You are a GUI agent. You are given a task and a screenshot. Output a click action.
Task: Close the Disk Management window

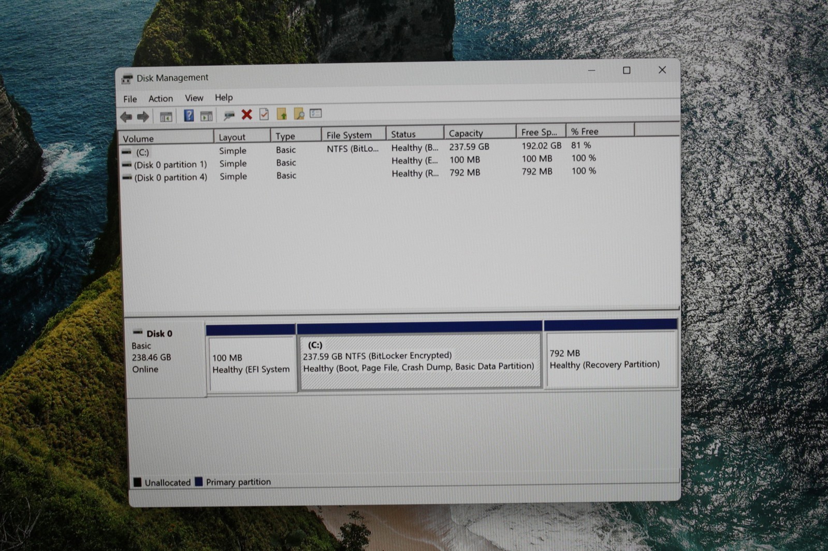click(x=662, y=70)
